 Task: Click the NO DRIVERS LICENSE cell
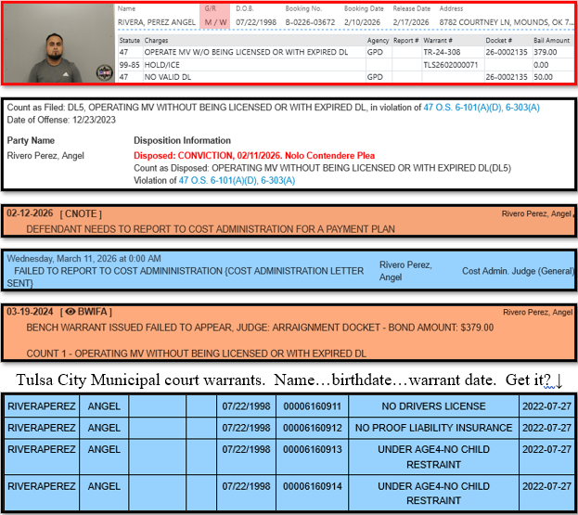coord(433,406)
